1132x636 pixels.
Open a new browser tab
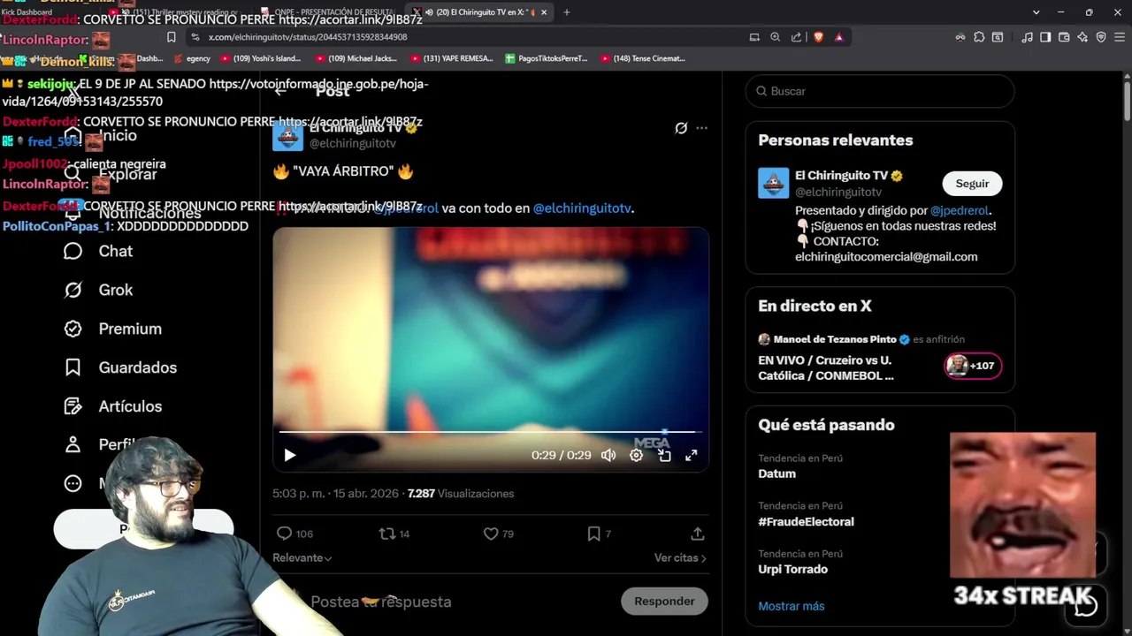[567, 12]
